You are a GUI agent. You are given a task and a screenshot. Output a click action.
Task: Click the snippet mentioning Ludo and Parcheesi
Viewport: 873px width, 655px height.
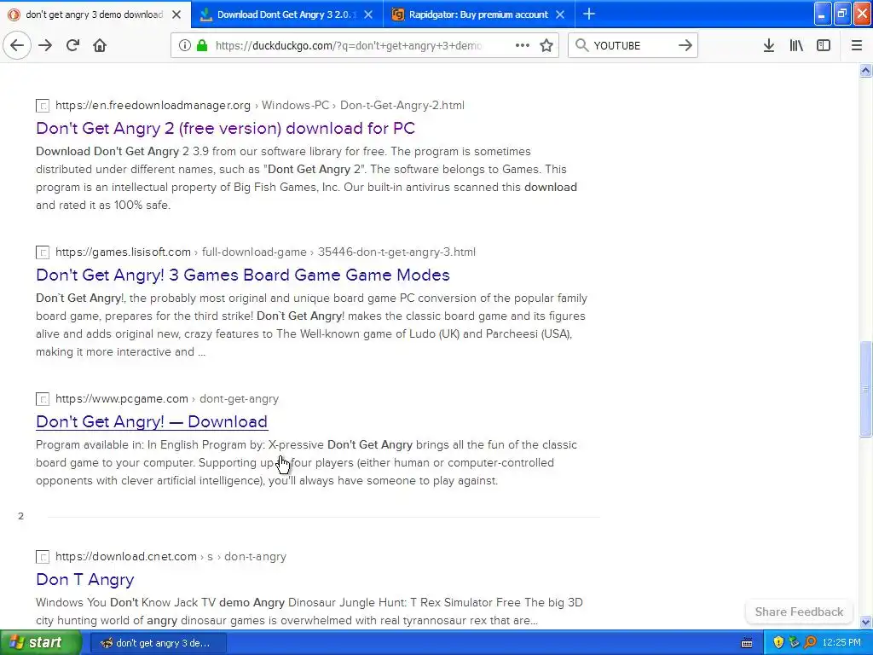coord(312,325)
